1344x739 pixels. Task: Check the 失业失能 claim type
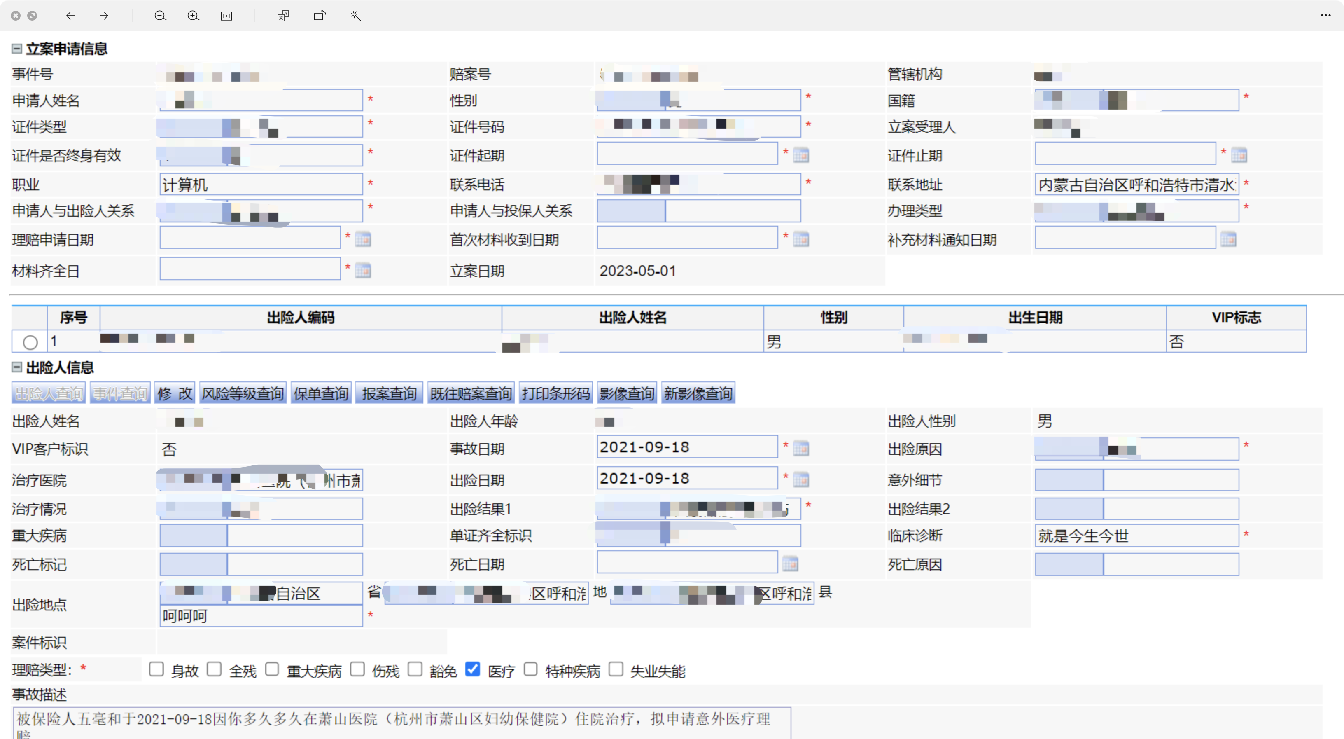[616, 669]
